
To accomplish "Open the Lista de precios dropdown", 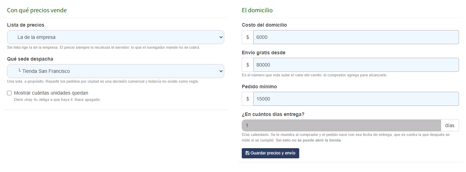I will (116, 37).
